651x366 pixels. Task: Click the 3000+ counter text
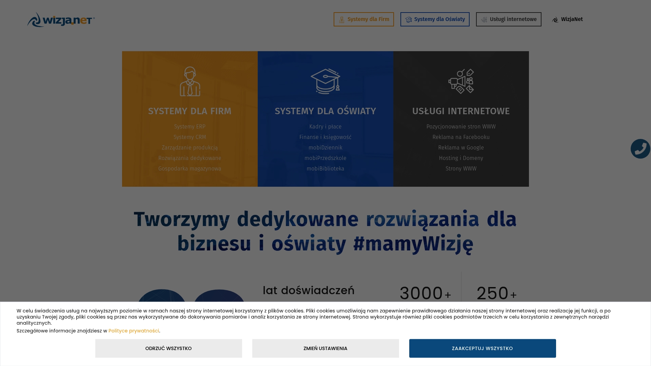coord(426,293)
